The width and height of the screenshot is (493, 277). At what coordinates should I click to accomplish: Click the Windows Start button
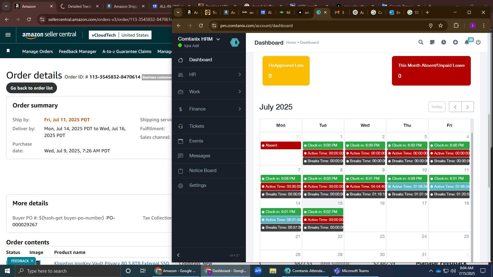click(7, 271)
